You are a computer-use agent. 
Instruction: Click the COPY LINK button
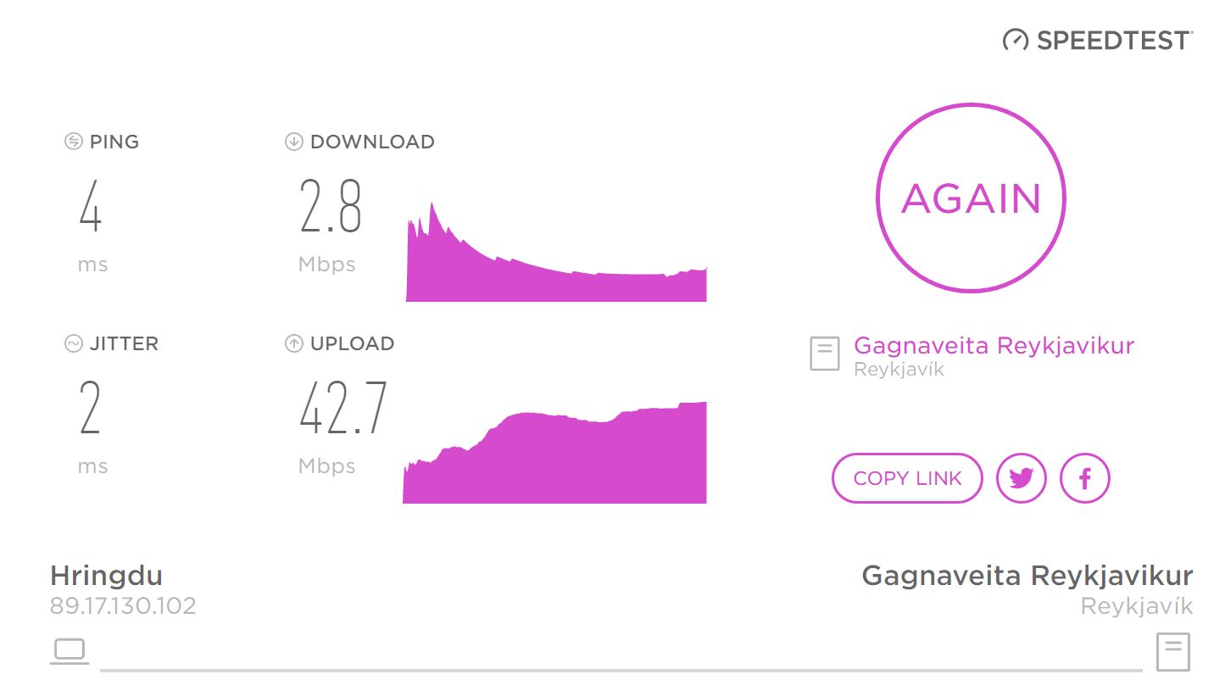click(906, 478)
